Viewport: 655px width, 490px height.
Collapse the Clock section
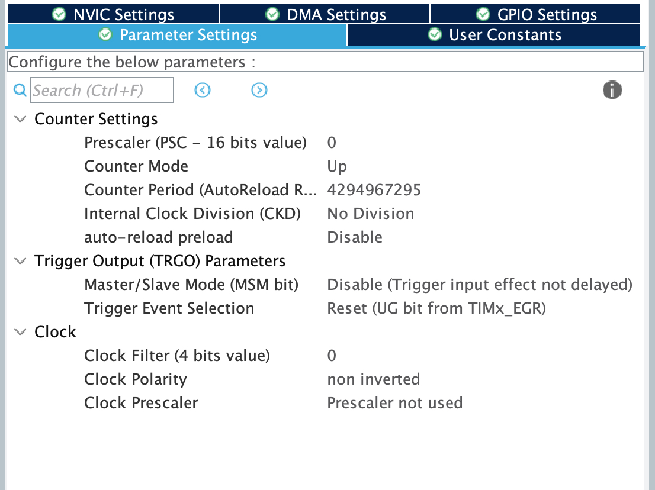pos(20,331)
